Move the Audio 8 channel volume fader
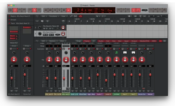Screen dimensions: 175x106 (x=106, y=80)
